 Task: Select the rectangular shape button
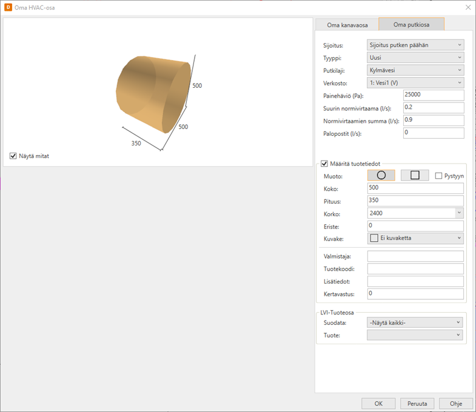(x=415, y=175)
